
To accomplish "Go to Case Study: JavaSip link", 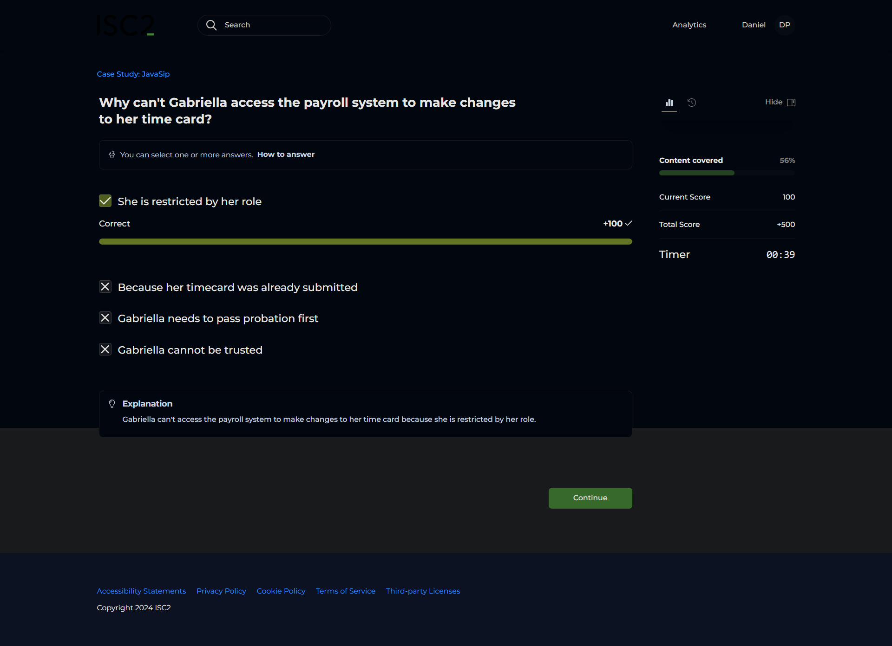I will (x=133, y=74).
